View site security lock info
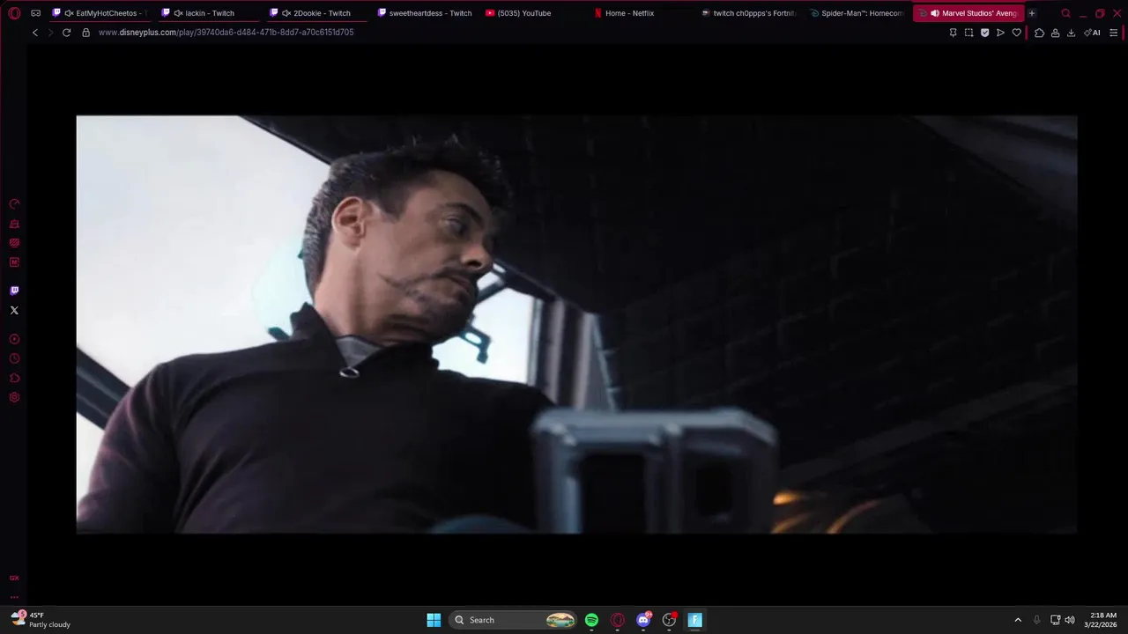The width and height of the screenshot is (1128, 634). coord(85,33)
